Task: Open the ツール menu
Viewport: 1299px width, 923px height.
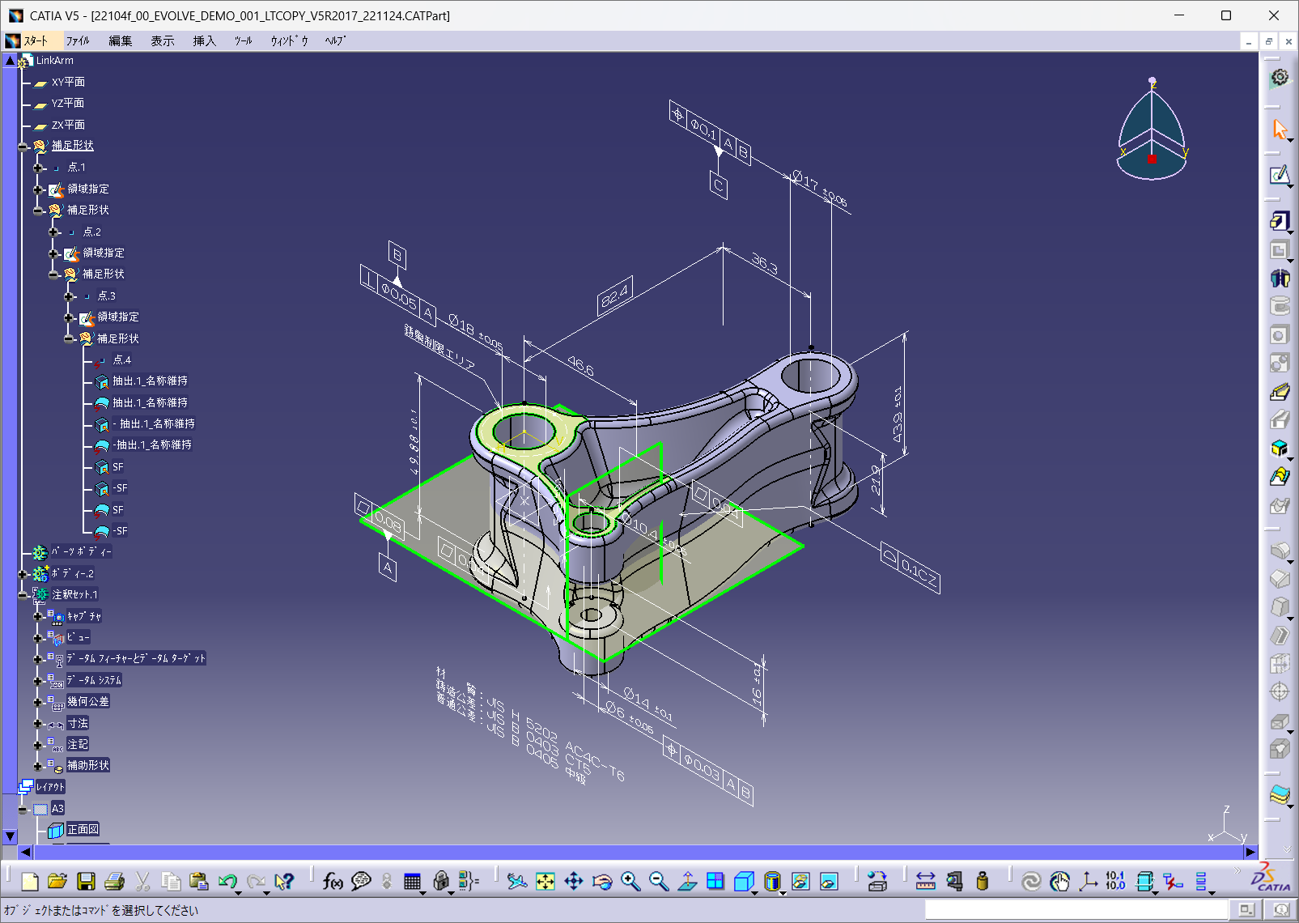Action: tap(244, 40)
